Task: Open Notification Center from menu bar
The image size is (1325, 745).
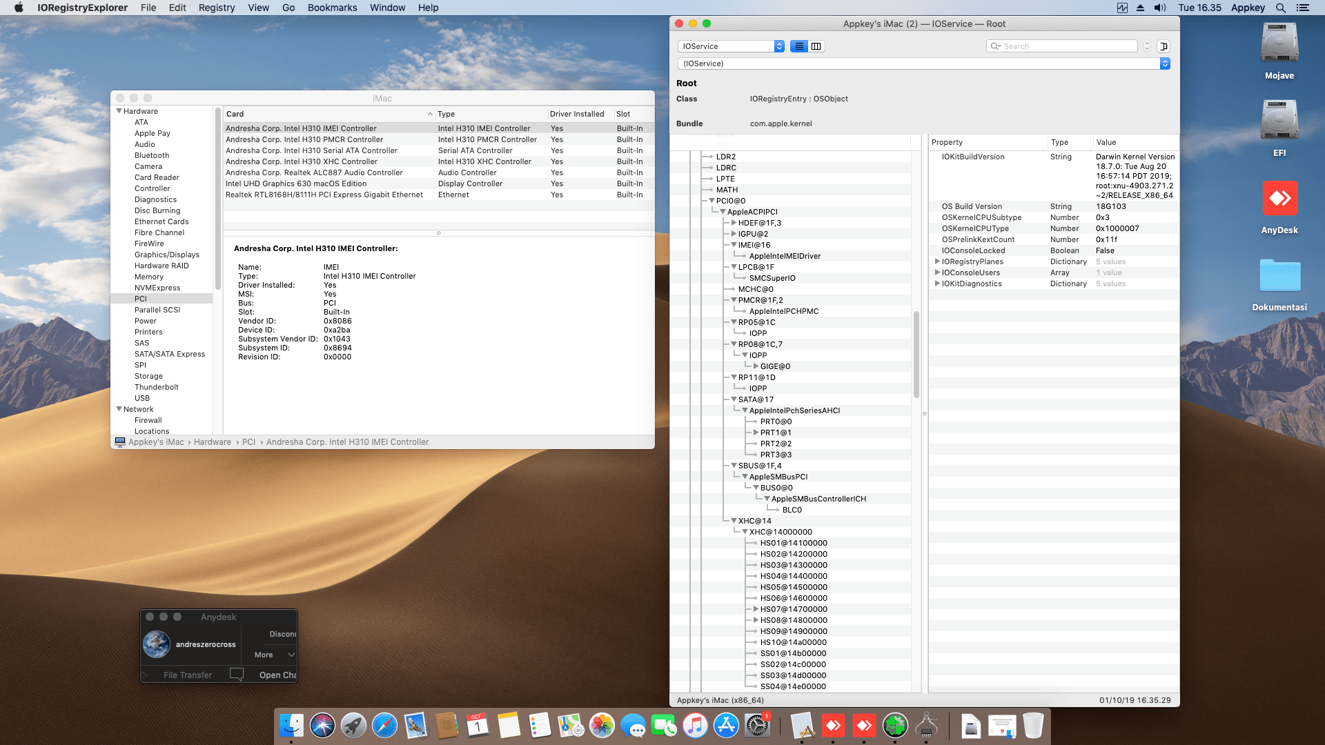Action: (1303, 8)
